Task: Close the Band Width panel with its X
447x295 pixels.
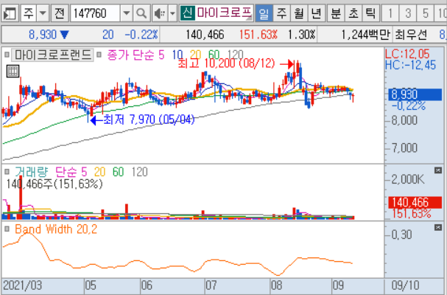Action: [x=438, y=228]
